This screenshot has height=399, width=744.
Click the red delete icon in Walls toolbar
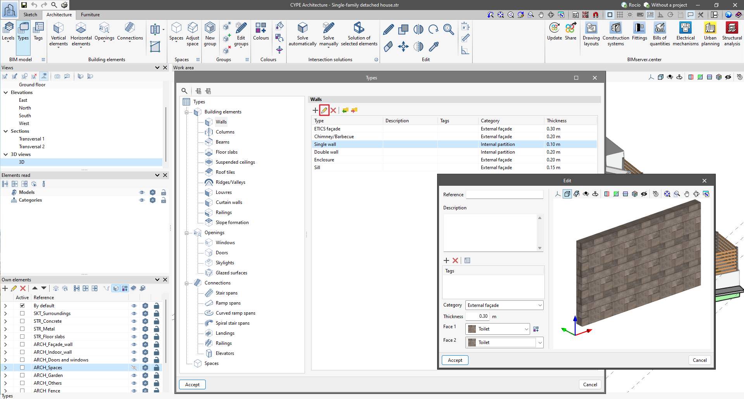click(333, 110)
